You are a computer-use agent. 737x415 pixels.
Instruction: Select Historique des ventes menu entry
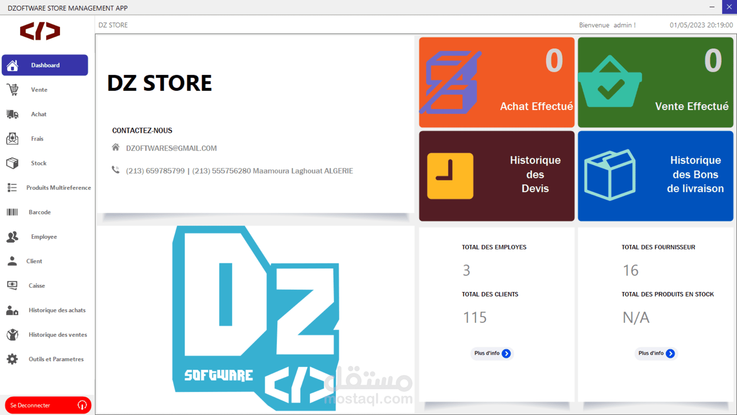coord(58,335)
